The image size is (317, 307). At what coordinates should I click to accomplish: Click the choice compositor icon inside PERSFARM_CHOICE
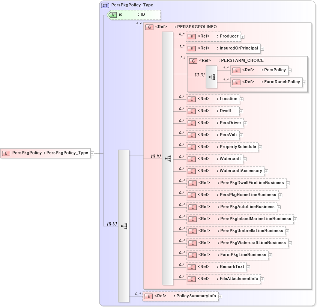tap(212, 76)
